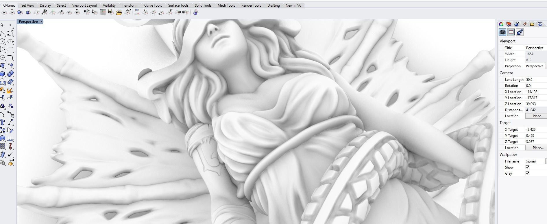Click the Y Target value 0.453
This screenshot has height=224, width=547.
tap(536, 136)
